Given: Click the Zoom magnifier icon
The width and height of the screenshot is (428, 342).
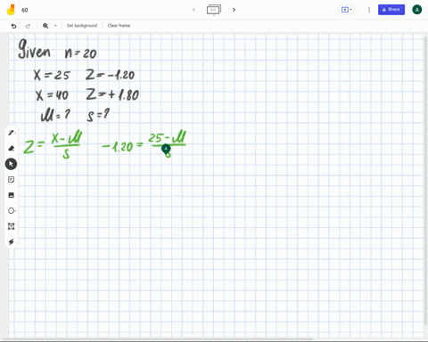Looking at the screenshot, I should click(x=45, y=26).
